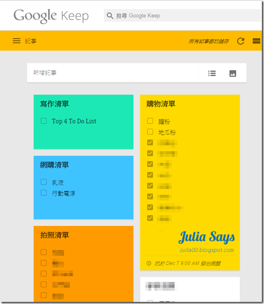Uncheck first completed item in 購物清單
264x304 pixels.
pos(150,142)
